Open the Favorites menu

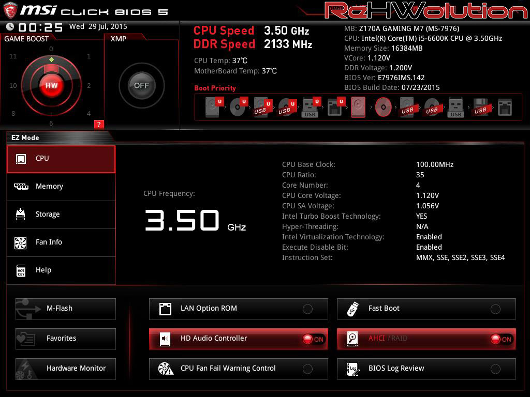(66, 339)
